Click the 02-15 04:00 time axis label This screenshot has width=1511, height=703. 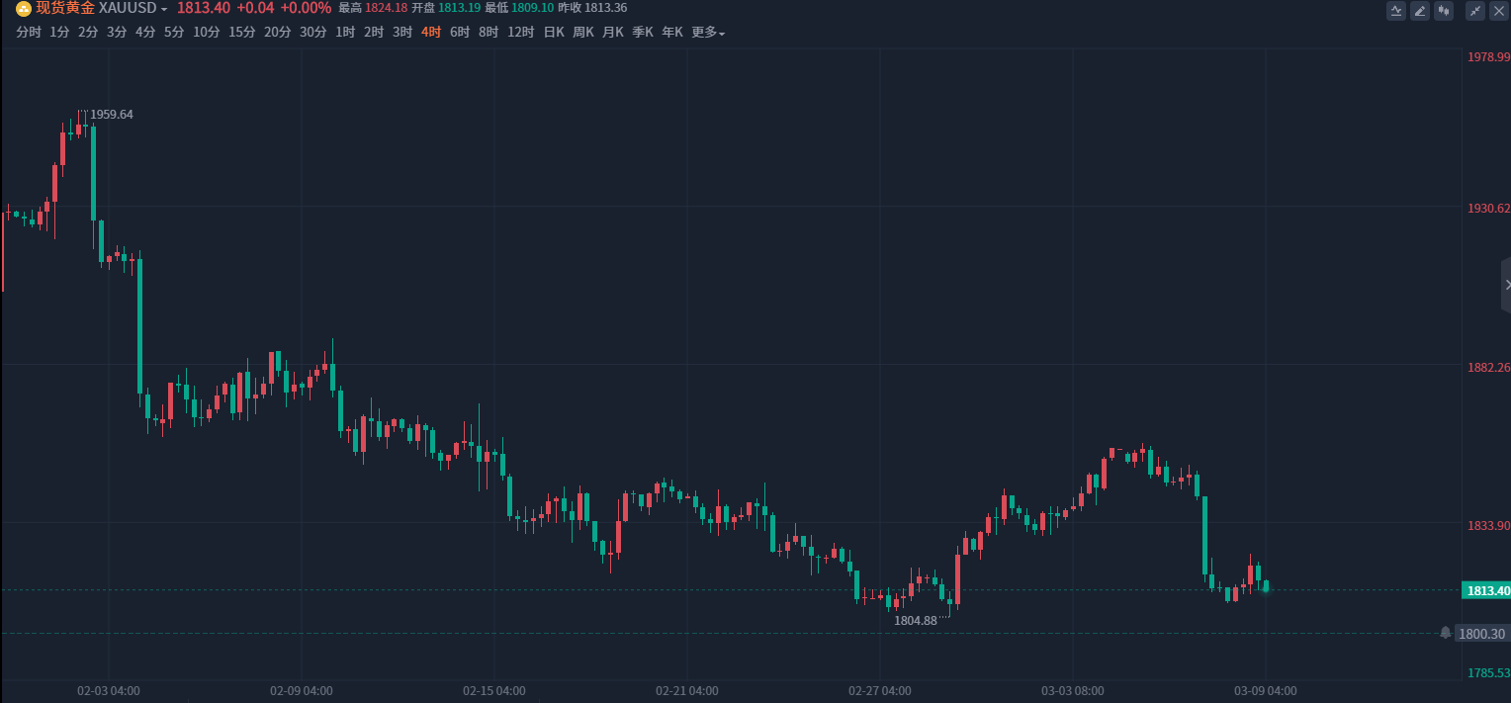click(494, 691)
